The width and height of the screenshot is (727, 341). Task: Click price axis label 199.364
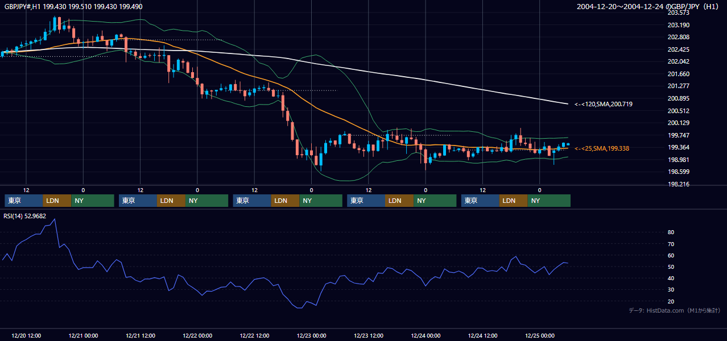coord(678,147)
